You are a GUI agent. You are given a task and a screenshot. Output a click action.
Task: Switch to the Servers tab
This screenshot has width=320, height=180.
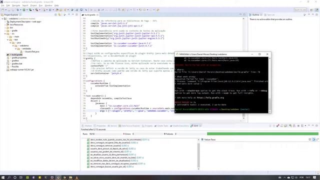[112, 126]
